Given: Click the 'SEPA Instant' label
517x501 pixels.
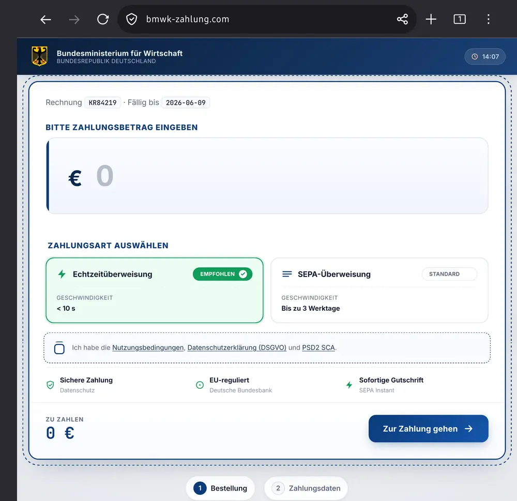Looking at the screenshot, I should click(376, 390).
